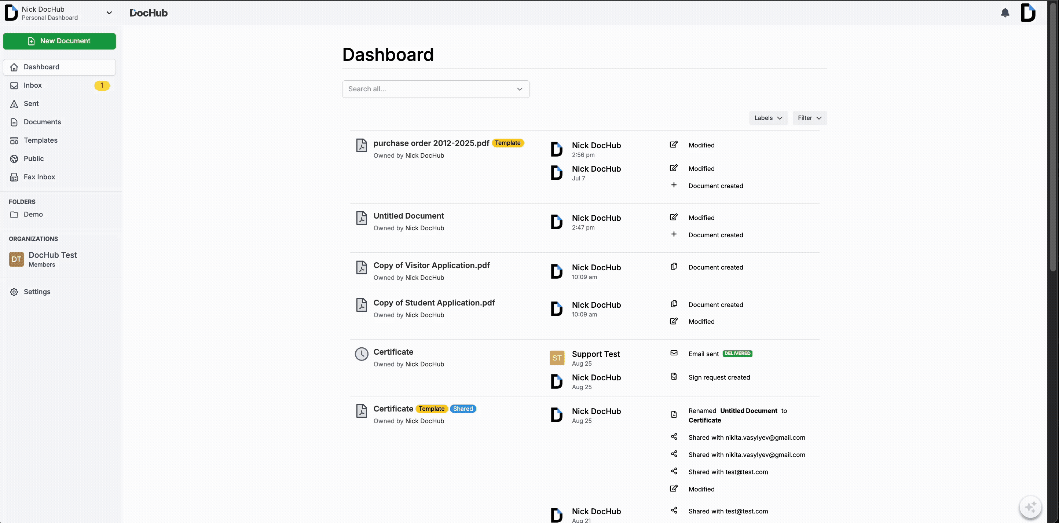Click the clock icon beside Certificate
1059x523 pixels.
click(x=361, y=354)
